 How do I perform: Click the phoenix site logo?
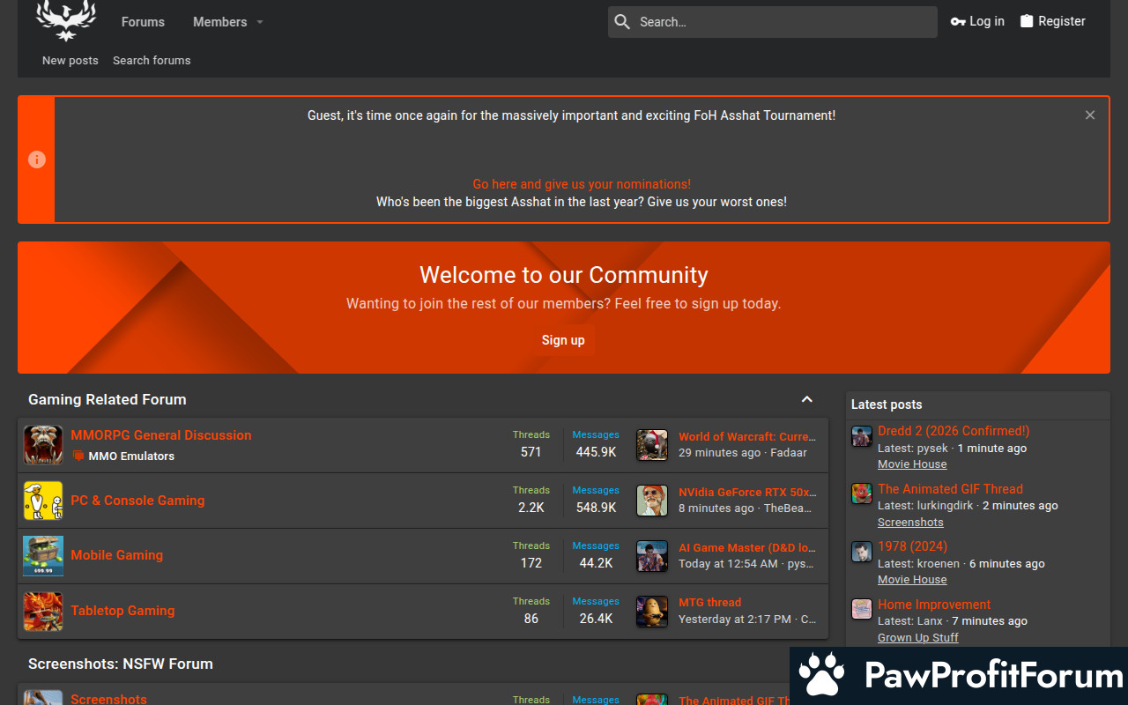tap(66, 20)
